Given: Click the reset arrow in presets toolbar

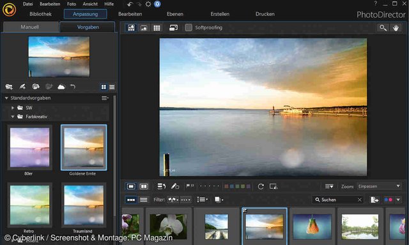Looking at the screenshot, I should (x=73, y=87).
